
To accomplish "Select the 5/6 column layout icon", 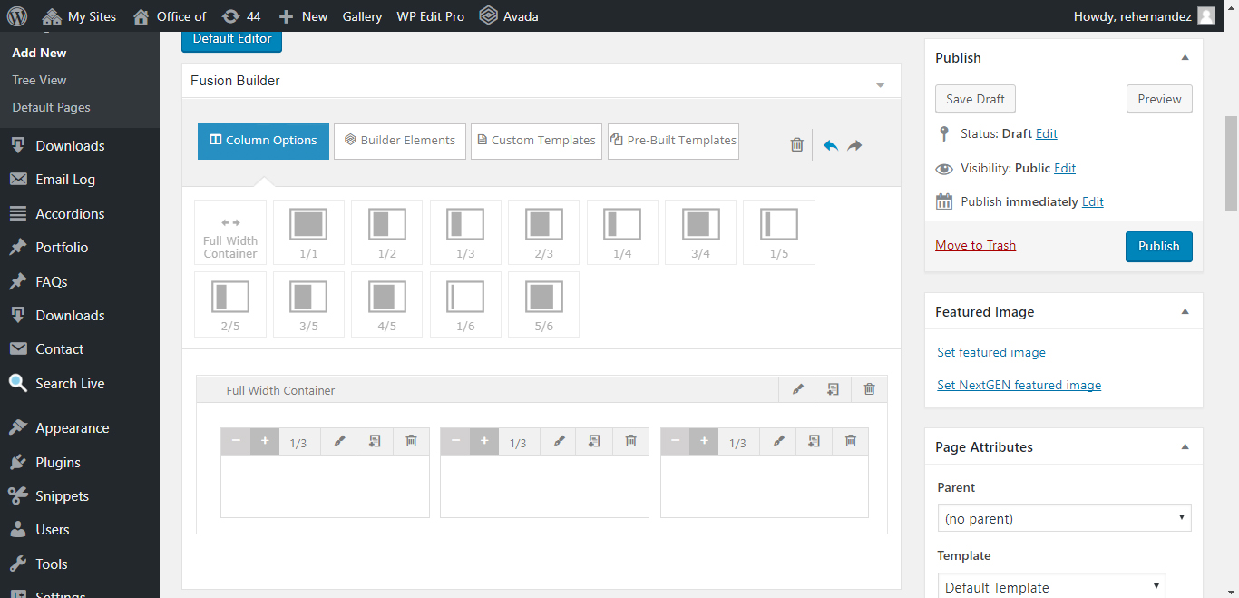I will click(543, 304).
